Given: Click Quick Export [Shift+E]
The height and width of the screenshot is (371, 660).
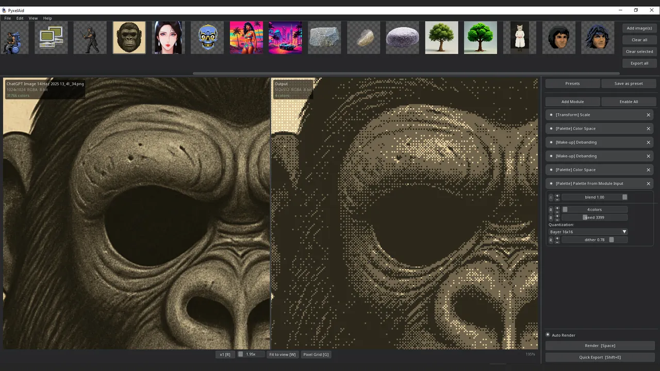Looking at the screenshot, I should (x=600, y=357).
